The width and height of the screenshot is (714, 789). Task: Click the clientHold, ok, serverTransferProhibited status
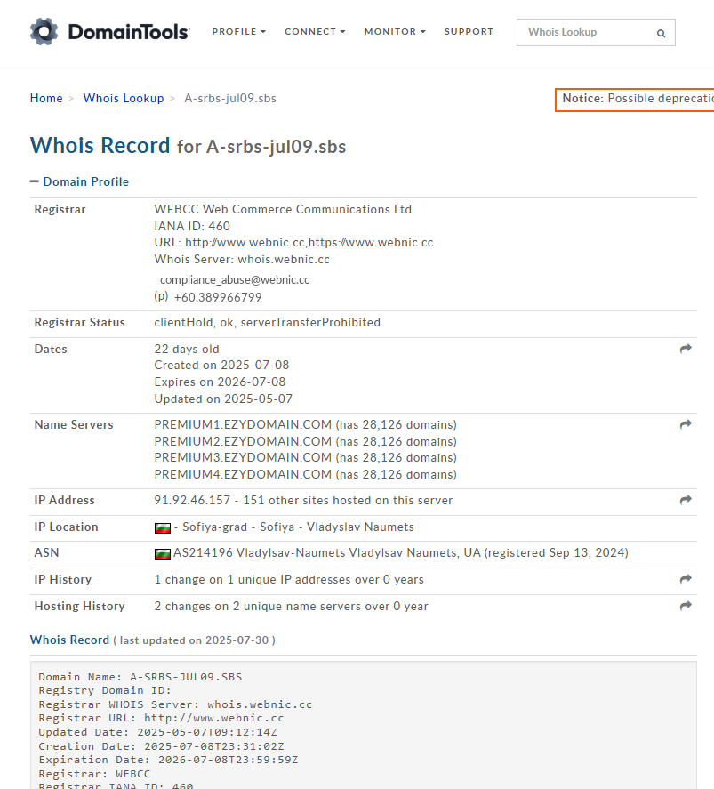click(x=268, y=323)
